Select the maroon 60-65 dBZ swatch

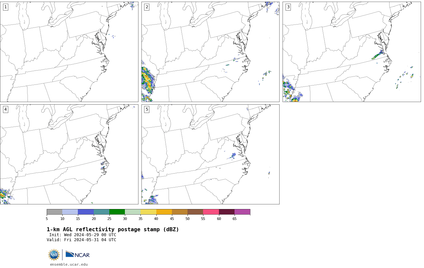227,212
